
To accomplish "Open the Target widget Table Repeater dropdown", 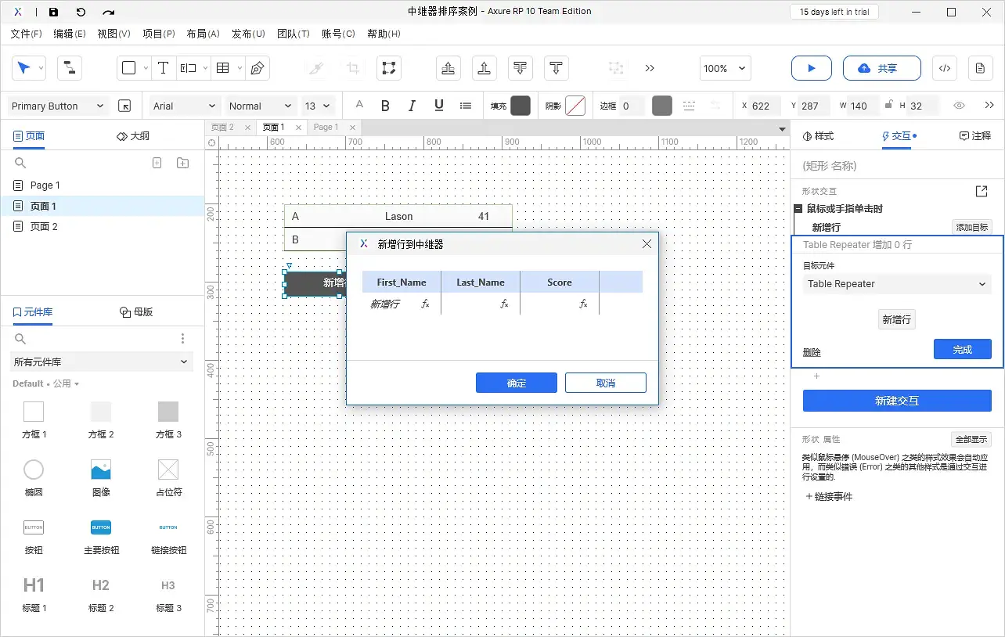I will (896, 284).
